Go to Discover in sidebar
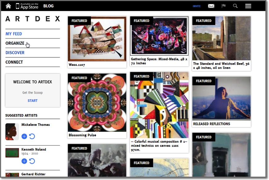The image size is (269, 180). click(15, 53)
